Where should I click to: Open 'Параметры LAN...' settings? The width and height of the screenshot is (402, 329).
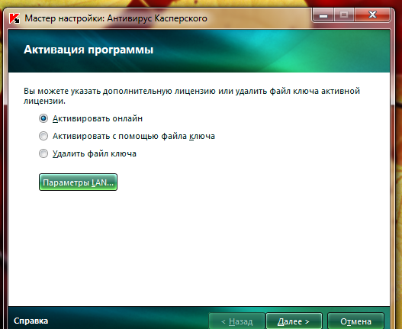[78, 182]
